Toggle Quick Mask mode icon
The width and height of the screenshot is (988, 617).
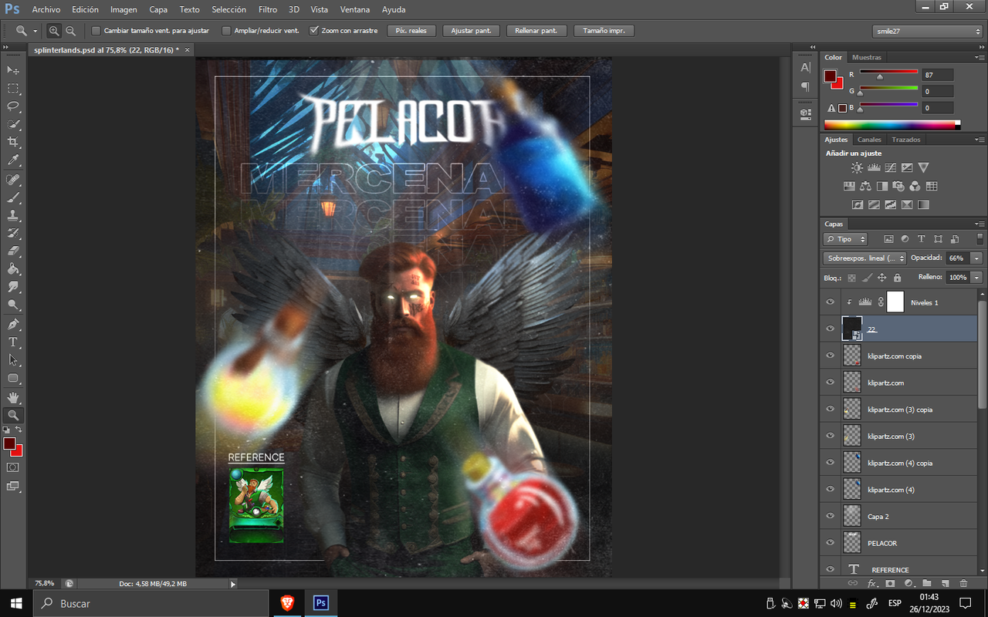pos(13,467)
